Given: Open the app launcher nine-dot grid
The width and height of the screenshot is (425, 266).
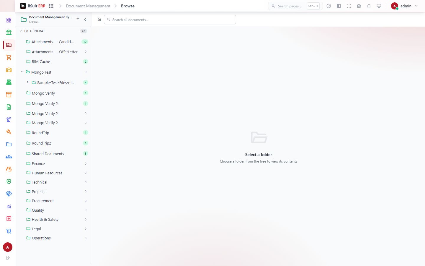Looking at the screenshot, I should [51, 6].
